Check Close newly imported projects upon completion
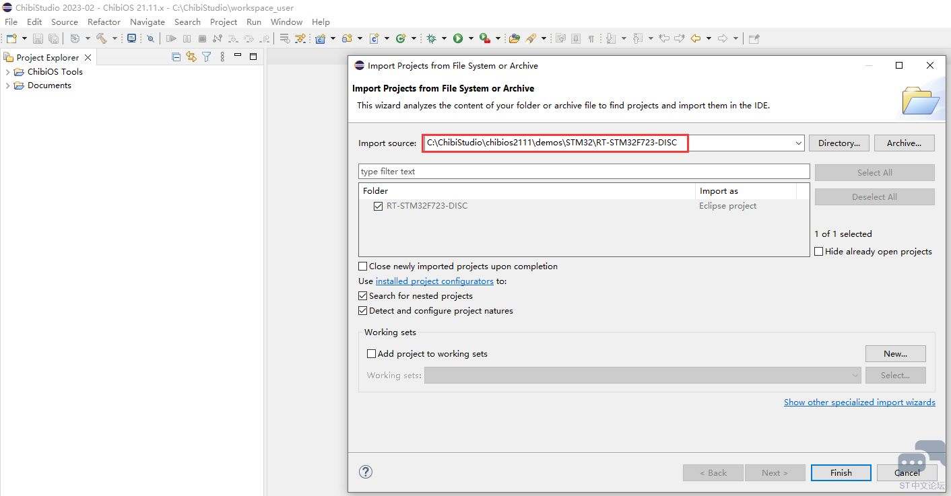Viewport: 951px width, 496px height. tap(363, 267)
